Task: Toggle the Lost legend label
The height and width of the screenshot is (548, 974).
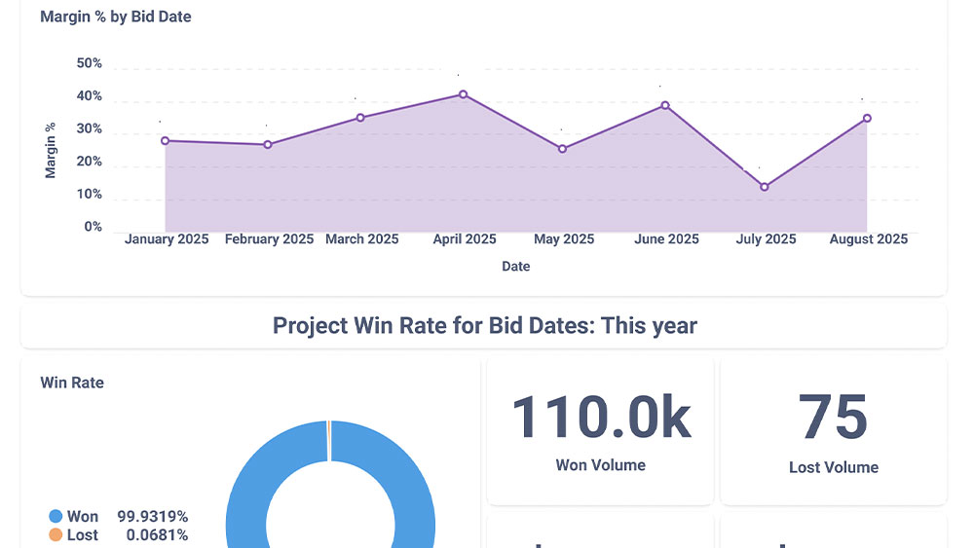Action: (83, 535)
